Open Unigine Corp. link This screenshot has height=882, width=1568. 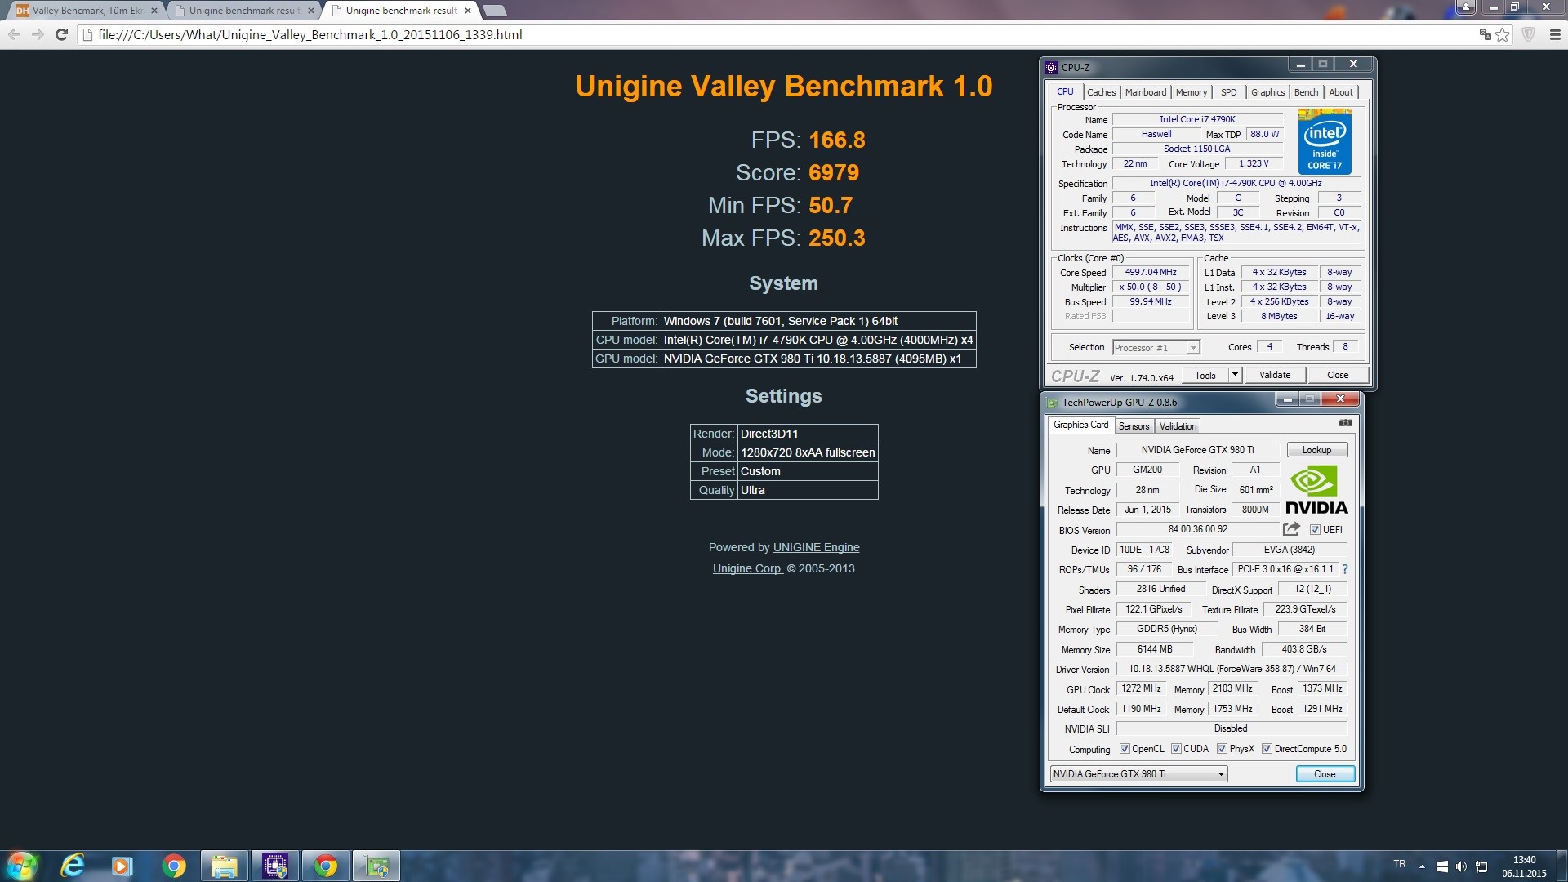click(748, 568)
